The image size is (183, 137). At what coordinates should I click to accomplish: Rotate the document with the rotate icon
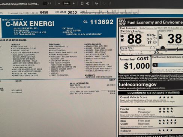(x=88, y=3)
